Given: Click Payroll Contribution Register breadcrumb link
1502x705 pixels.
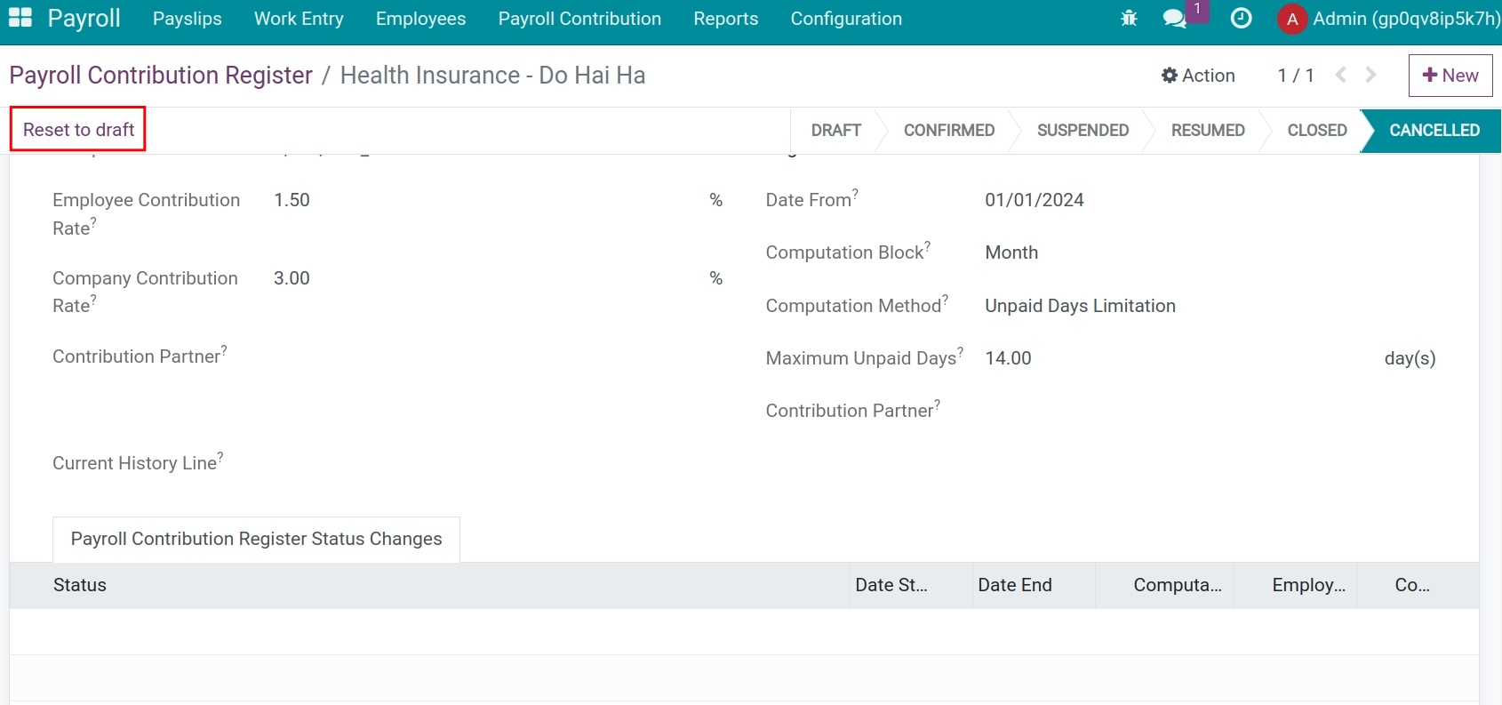Looking at the screenshot, I should coord(161,76).
